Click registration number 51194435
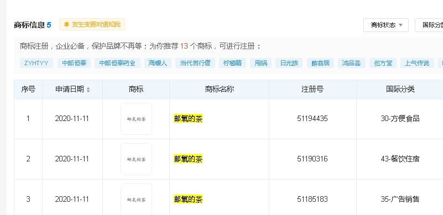The width and height of the screenshot is (443, 215). point(312,119)
